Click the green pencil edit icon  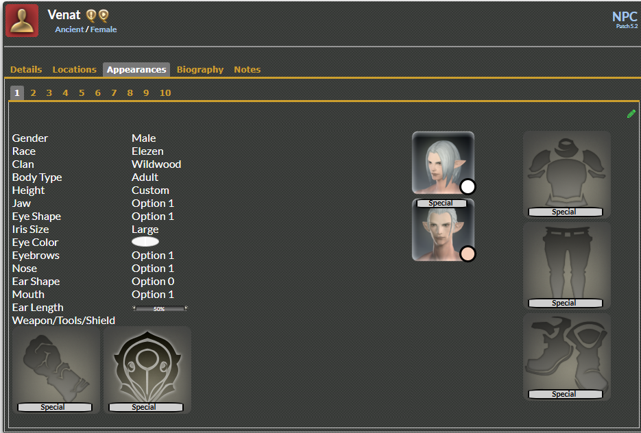pyautogui.click(x=631, y=114)
